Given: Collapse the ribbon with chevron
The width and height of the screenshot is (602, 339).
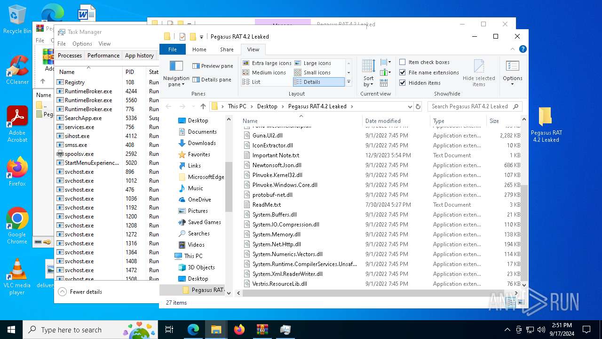Looking at the screenshot, I should 513,49.
